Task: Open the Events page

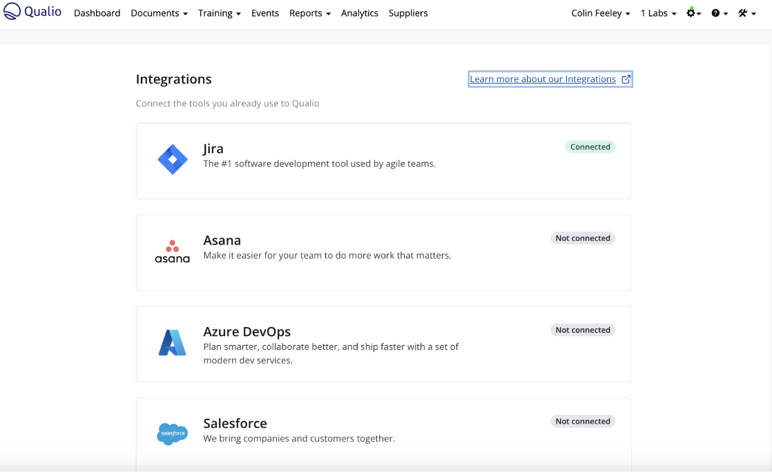Action: point(265,13)
